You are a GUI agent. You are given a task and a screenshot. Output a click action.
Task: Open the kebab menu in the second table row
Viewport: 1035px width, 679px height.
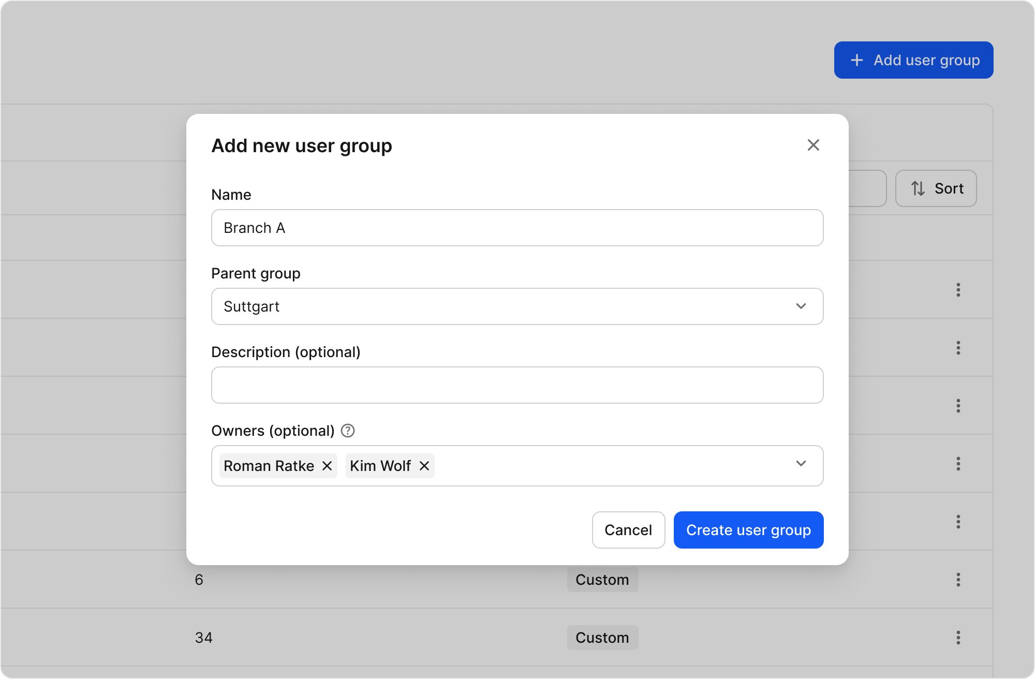pos(958,348)
